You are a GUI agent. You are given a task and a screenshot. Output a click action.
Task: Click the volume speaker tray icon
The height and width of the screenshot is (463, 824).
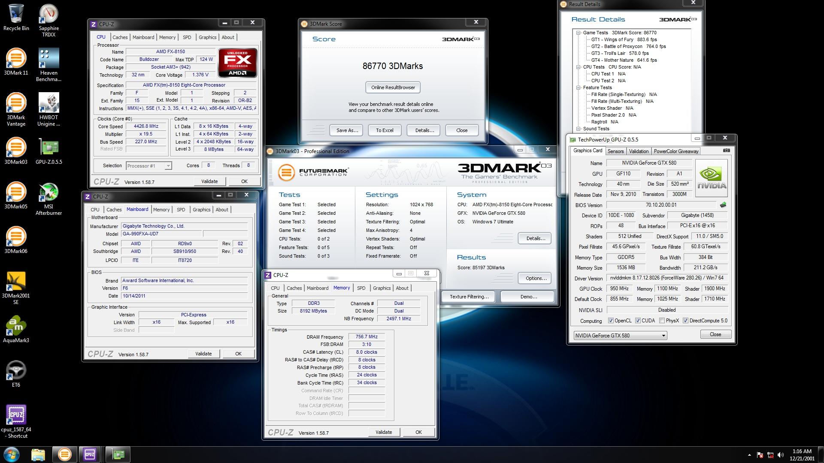[781, 455]
